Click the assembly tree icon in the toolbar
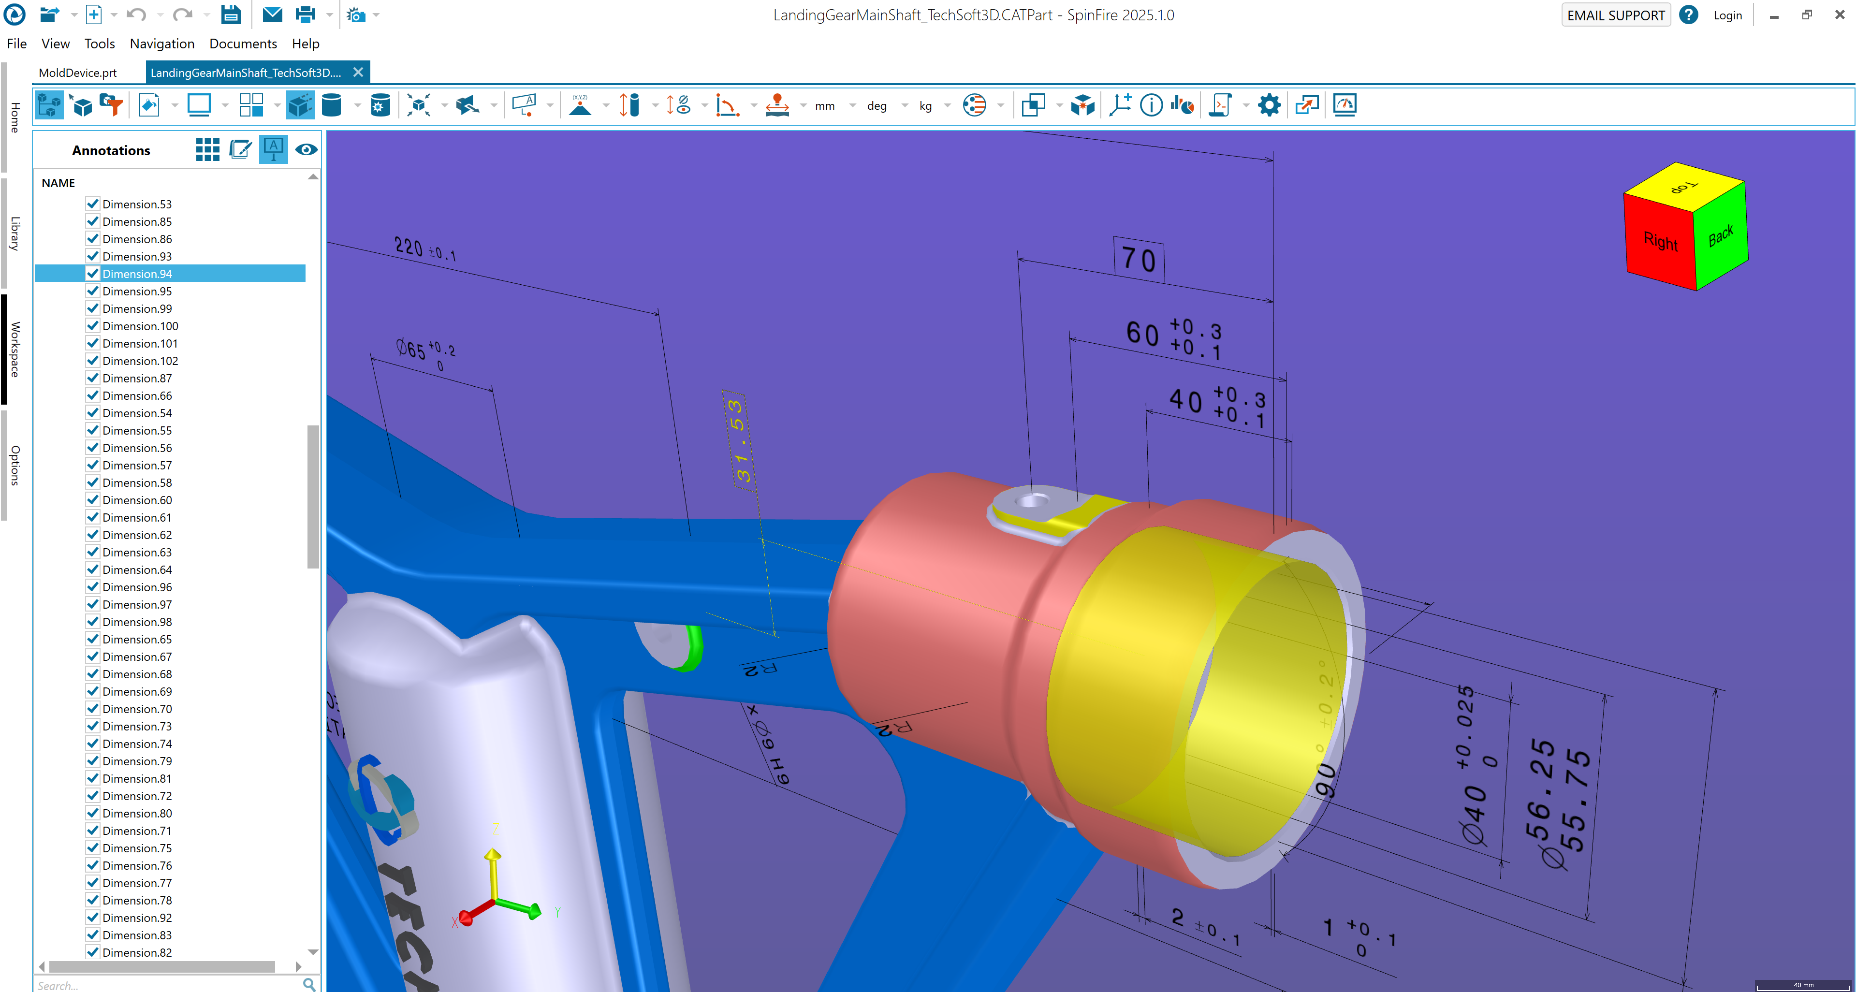The image size is (1856, 992). click(49, 105)
